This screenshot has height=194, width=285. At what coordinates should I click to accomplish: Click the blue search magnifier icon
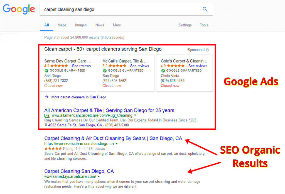click(x=205, y=9)
